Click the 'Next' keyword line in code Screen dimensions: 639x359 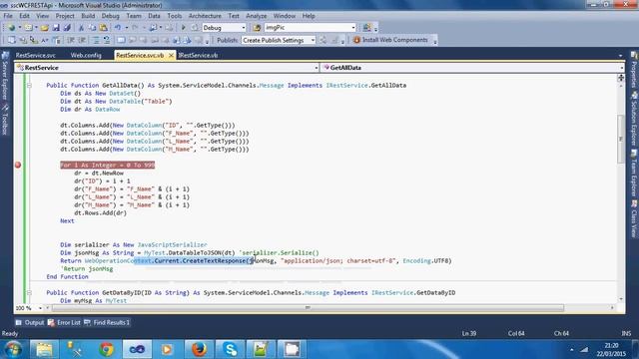click(x=67, y=221)
